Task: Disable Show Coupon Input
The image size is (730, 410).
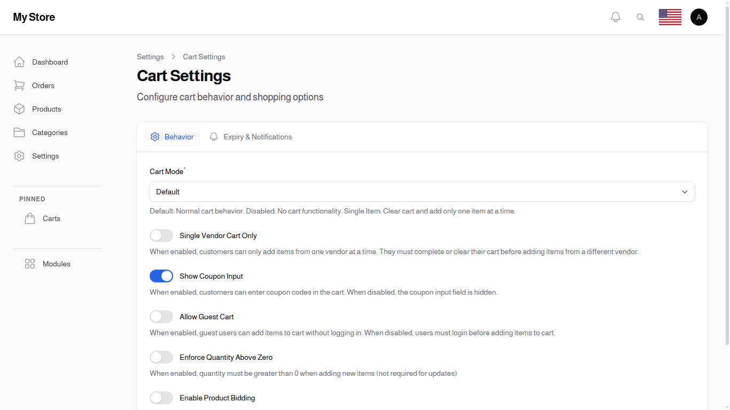Action: pyautogui.click(x=161, y=276)
